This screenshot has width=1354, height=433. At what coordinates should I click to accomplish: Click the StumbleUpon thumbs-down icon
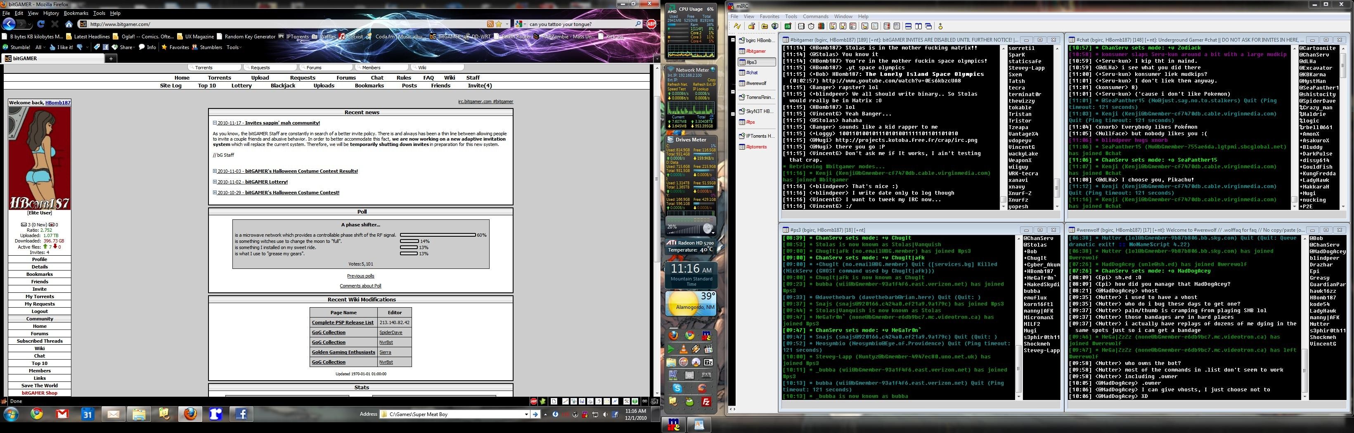pos(80,47)
